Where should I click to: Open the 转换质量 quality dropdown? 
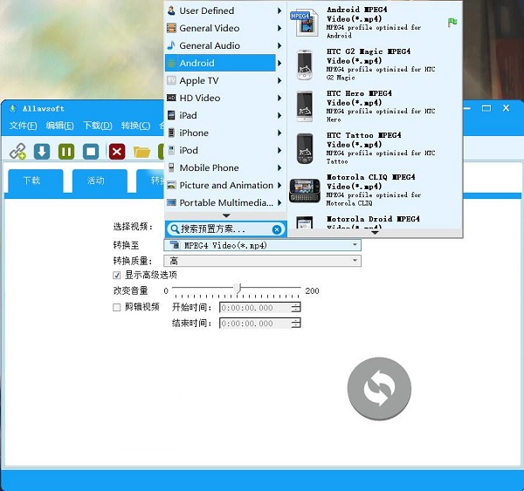coord(262,261)
